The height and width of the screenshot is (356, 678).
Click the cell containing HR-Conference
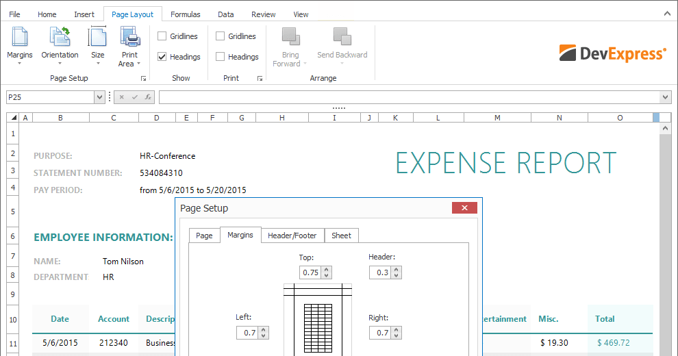[167, 156]
